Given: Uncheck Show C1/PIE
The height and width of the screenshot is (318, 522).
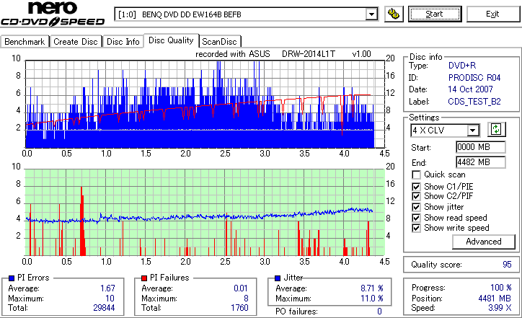Looking at the screenshot, I should coord(416,187).
